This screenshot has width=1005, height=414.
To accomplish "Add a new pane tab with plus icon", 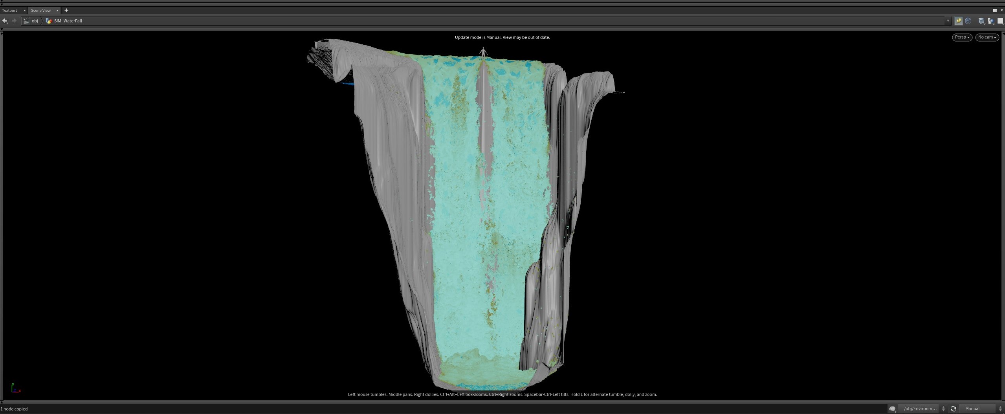I will (x=66, y=11).
